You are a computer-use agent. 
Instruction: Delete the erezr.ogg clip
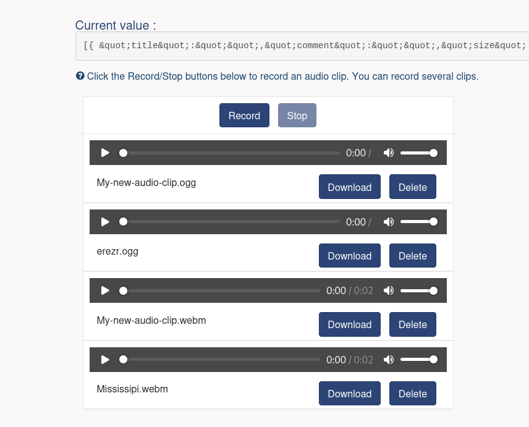click(412, 256)
